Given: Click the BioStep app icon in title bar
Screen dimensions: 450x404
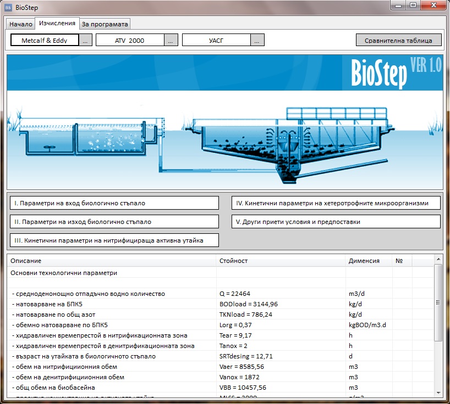Looking at the screenshot, I should coord(8,8).
